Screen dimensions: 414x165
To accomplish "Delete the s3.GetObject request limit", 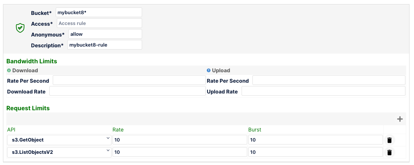I will tap(389, 140).
